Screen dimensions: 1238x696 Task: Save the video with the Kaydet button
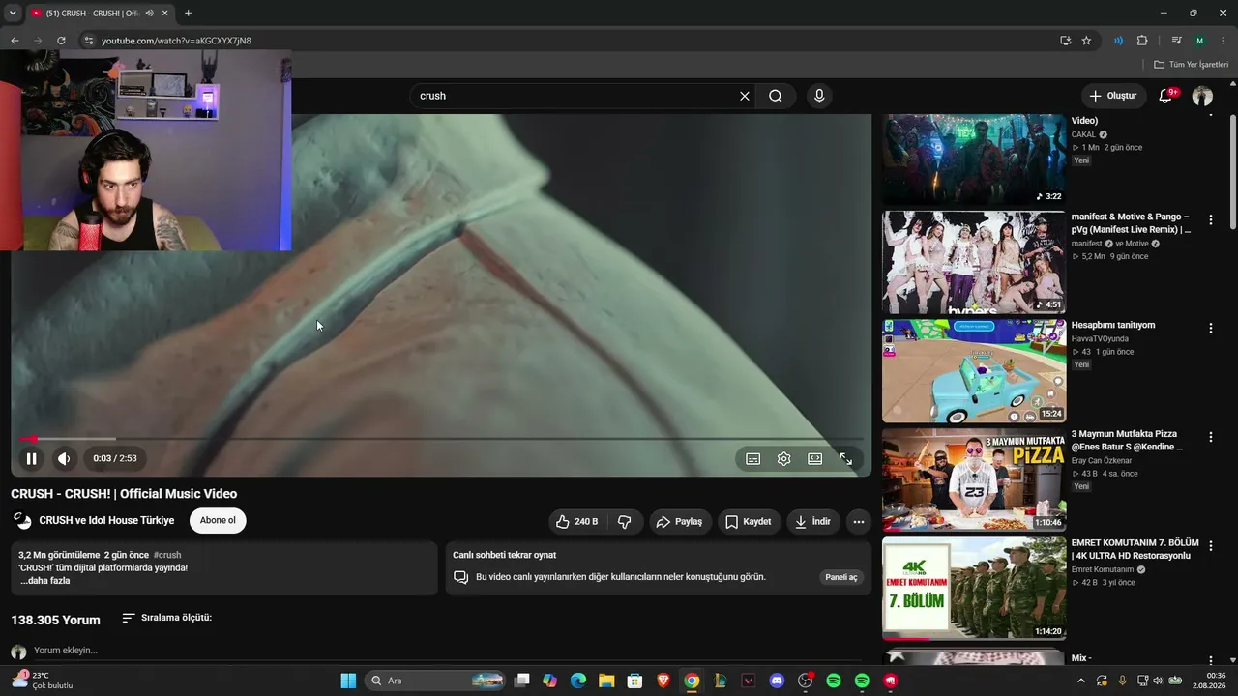pos(749,522)
